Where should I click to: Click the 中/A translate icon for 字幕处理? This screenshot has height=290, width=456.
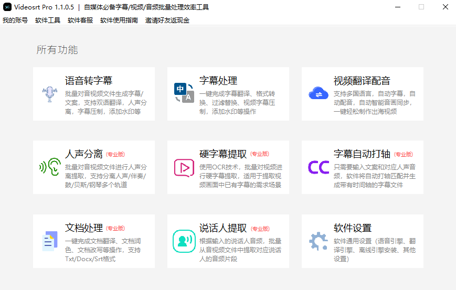pyautogui.click(x=184, y=93)
